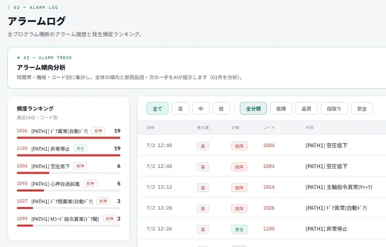The height and width of the screenshot is (247, 386).
Task: Click the 日時 column header
Action: pyautogui.click(x=150, y=128)
